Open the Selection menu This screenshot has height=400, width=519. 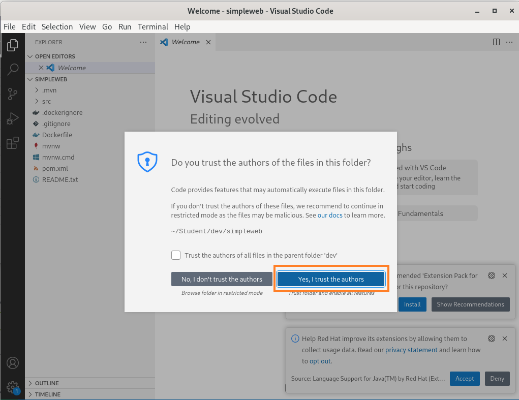57,26
